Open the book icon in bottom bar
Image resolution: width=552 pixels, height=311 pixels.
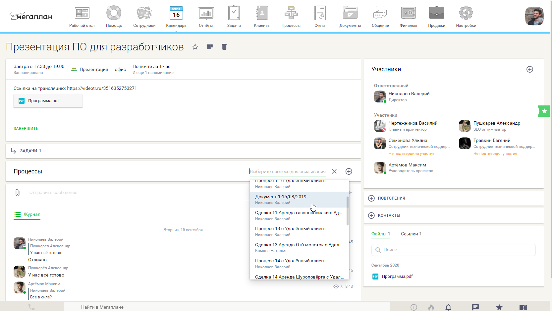[523, 307]
